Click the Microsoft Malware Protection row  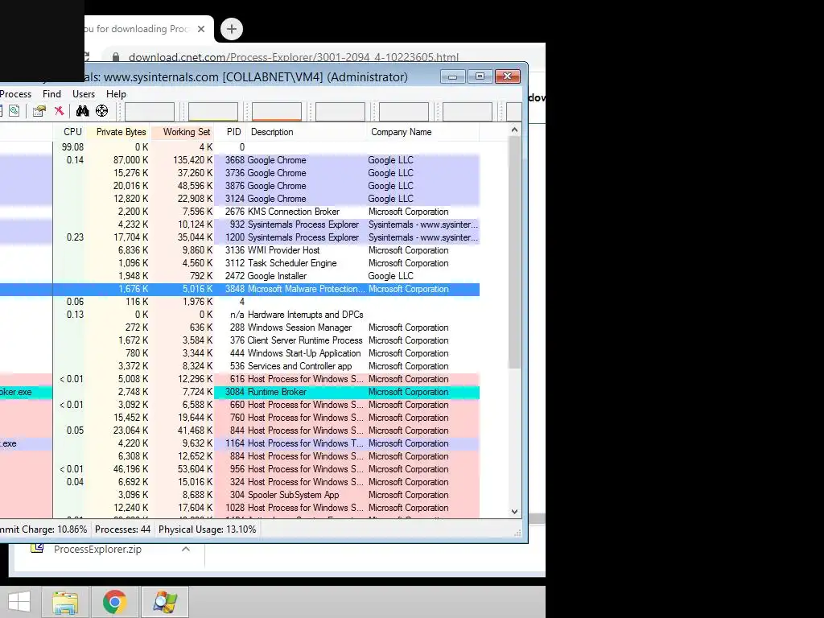click(x=240, y=289)
